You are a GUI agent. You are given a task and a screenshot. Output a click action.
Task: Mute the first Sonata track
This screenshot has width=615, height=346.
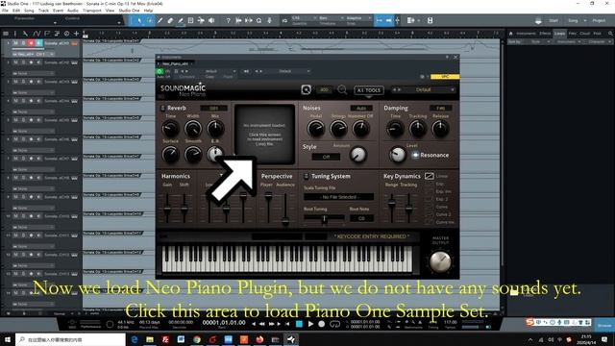[15, 43]
